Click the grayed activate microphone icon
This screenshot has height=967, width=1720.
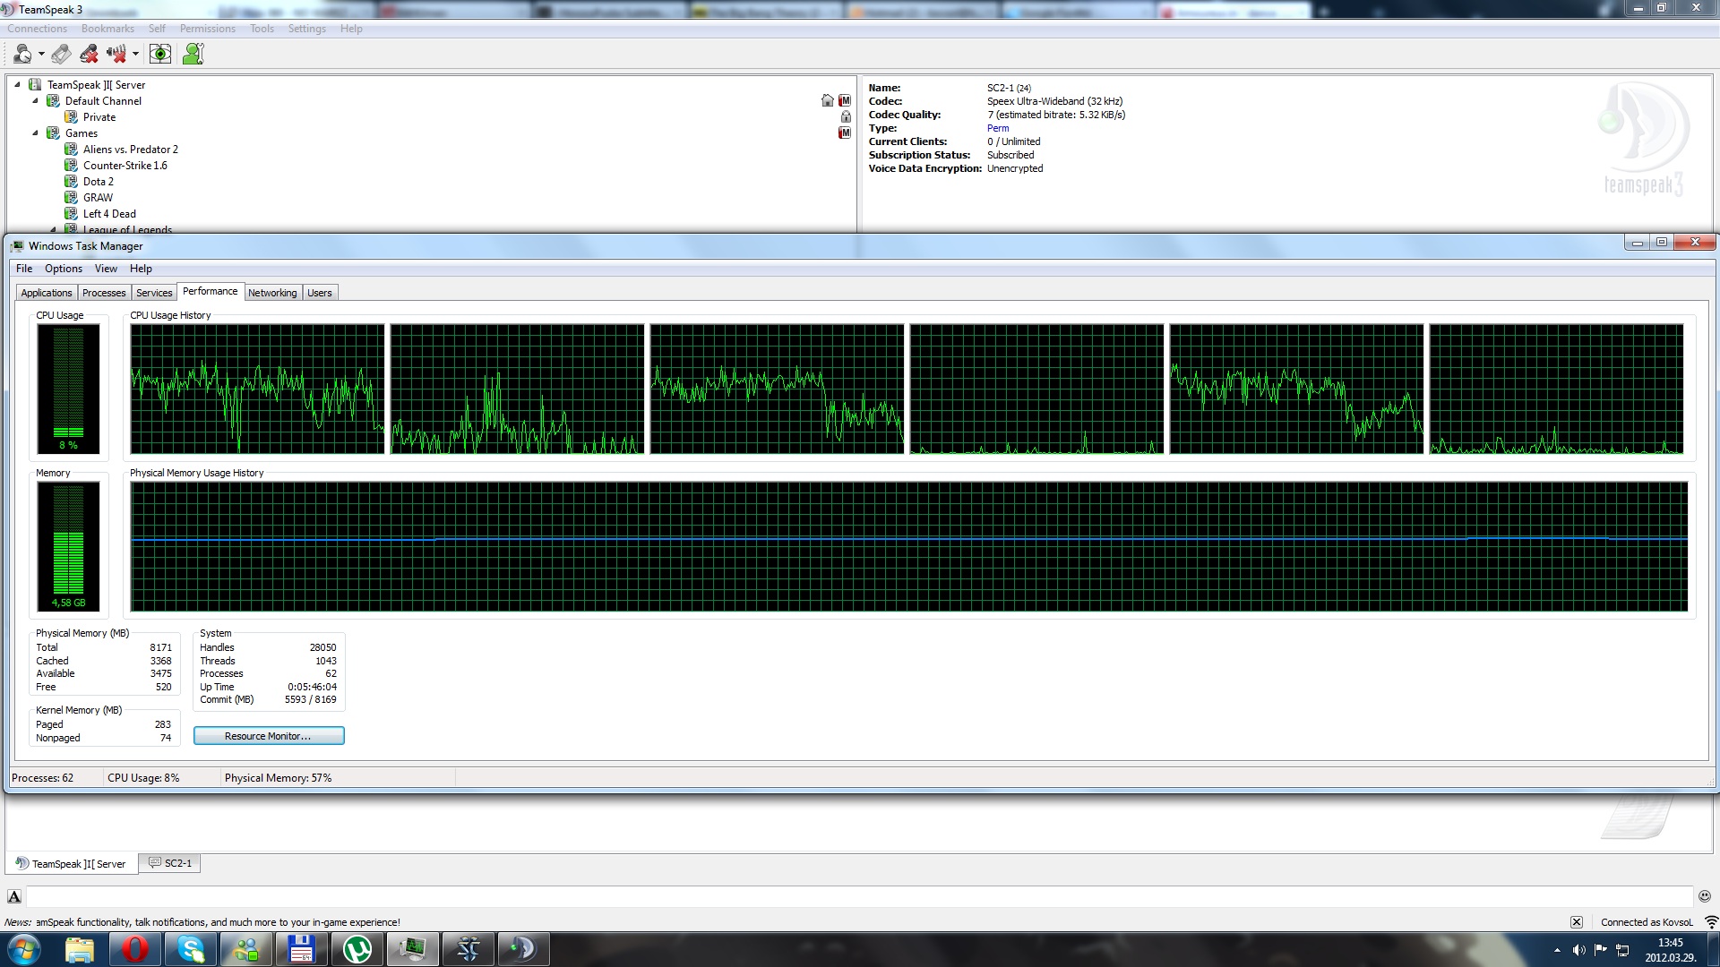pos(61,54)
